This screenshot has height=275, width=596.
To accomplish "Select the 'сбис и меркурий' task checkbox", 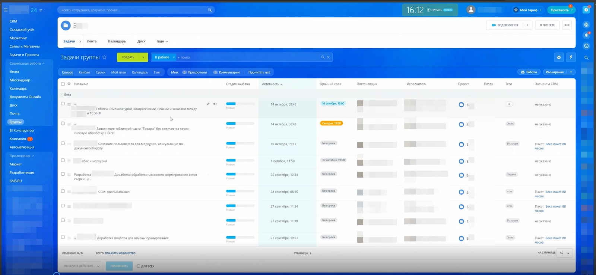I will (x=63, y=161).
